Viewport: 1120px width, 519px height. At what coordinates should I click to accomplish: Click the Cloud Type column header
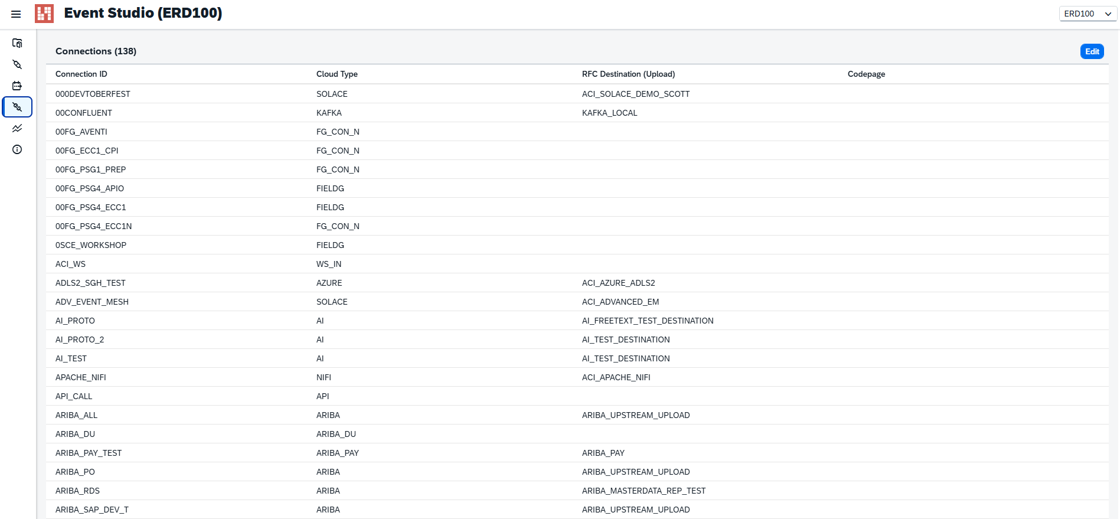tap(337, 74)
